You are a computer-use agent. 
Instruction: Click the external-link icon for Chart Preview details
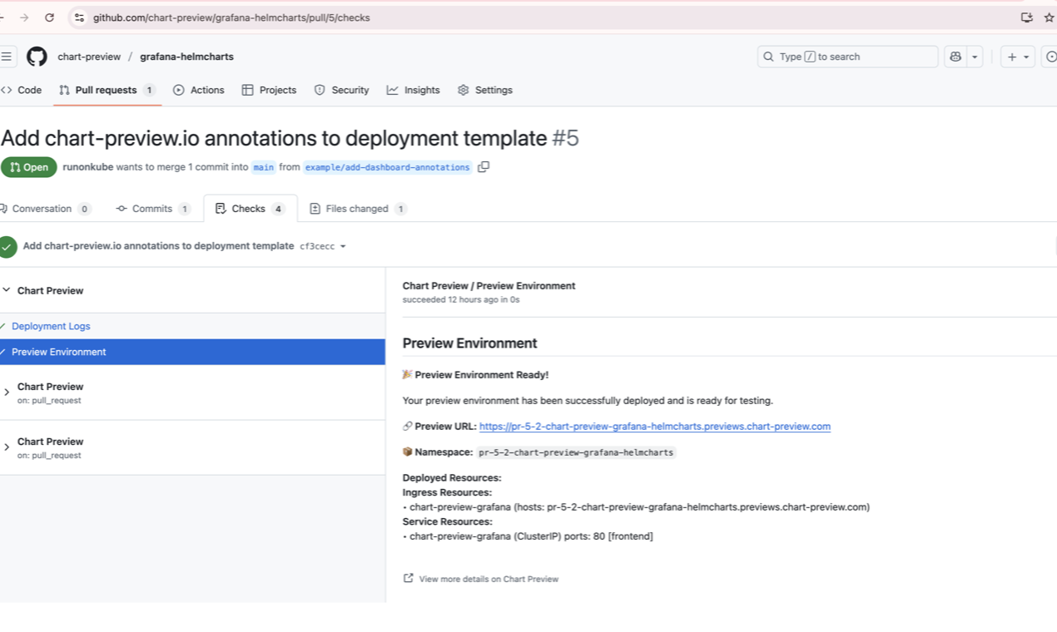click(x=408, y=578)
